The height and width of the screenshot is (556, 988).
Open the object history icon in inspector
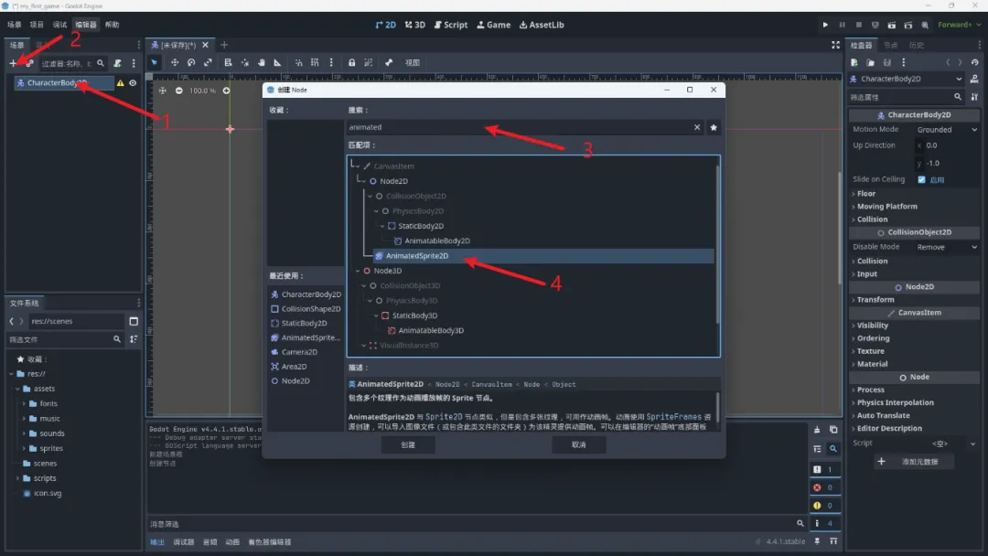coord(975,62)
